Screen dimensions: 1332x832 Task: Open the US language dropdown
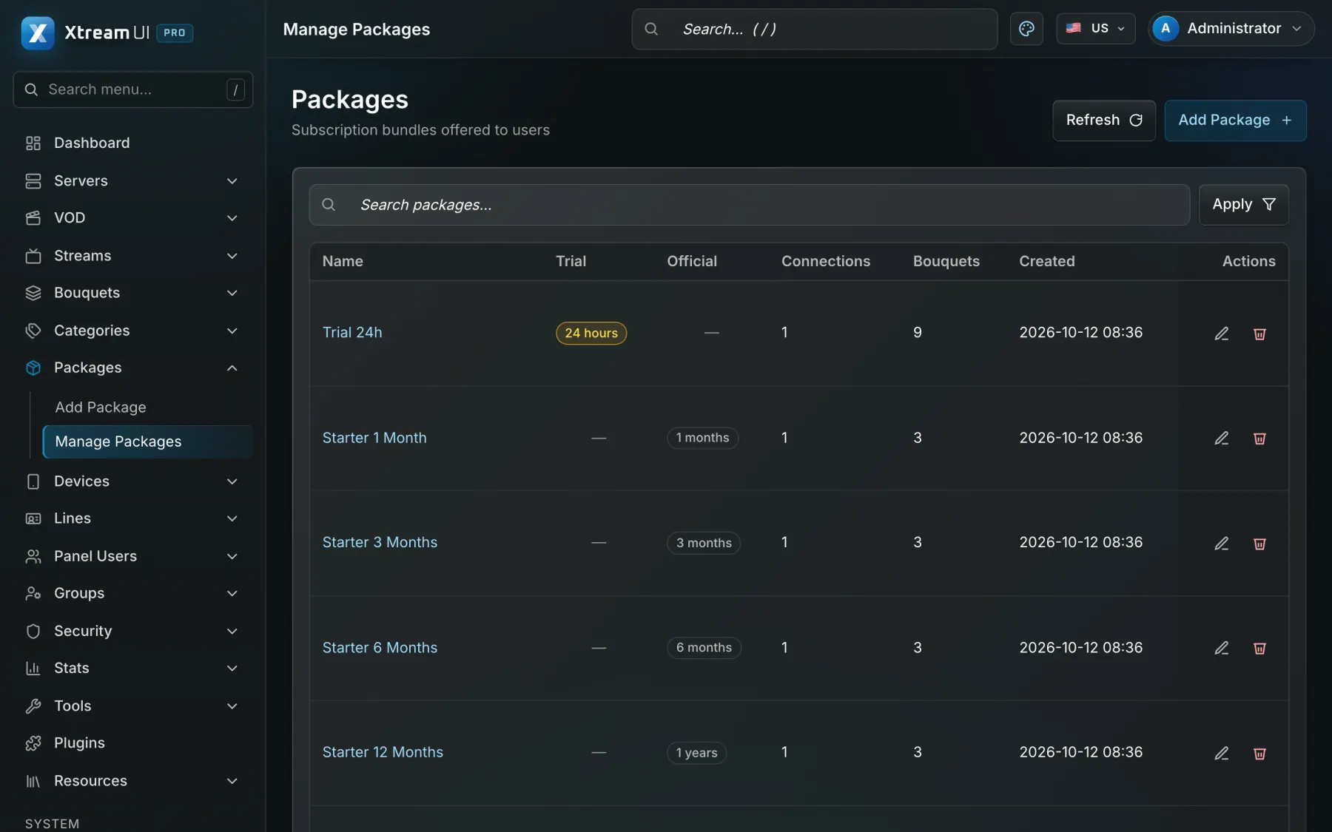click(1096, 28)
